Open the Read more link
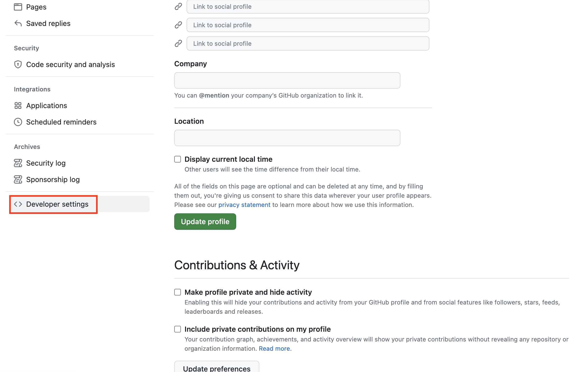This screenshot has height=372, width=578. (x=274, y=349)
